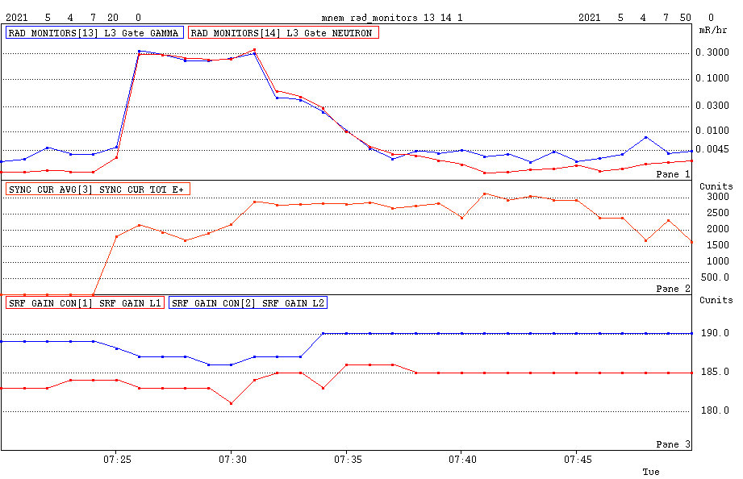Click the Pane 2 label
Image resolution: width=743 pixels, height=479 pixels.
[x=673, y=289]
